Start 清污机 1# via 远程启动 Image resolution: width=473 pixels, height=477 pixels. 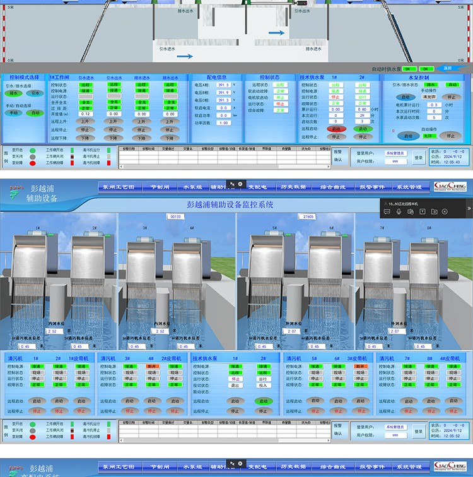pyautogui.click(x=37, y=401)
